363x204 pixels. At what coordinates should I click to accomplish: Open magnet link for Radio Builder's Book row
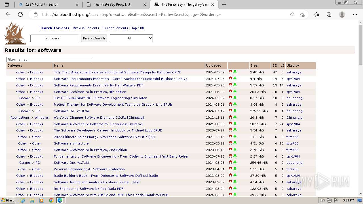(231, 175)
